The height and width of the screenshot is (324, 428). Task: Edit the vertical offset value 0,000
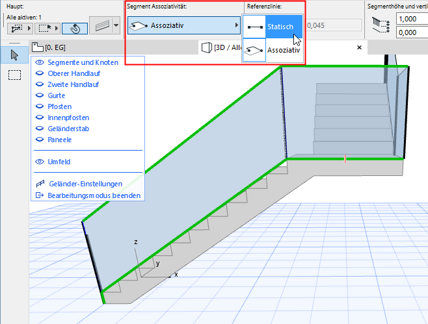pos(412,32)
